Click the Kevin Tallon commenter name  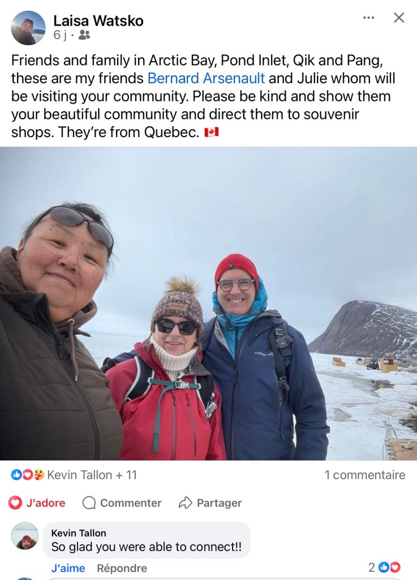(79, 532)
